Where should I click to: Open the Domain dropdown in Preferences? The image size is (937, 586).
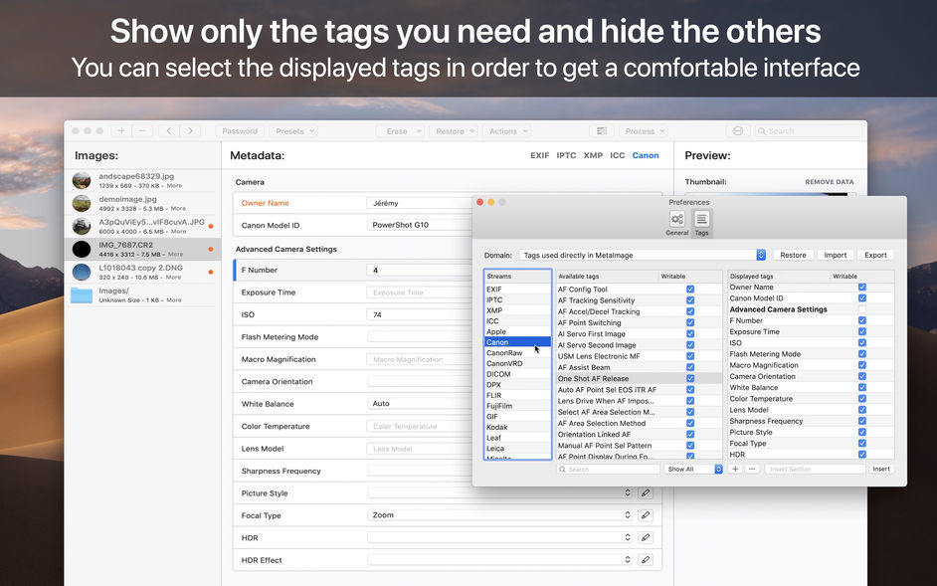(x=761, y=254)
